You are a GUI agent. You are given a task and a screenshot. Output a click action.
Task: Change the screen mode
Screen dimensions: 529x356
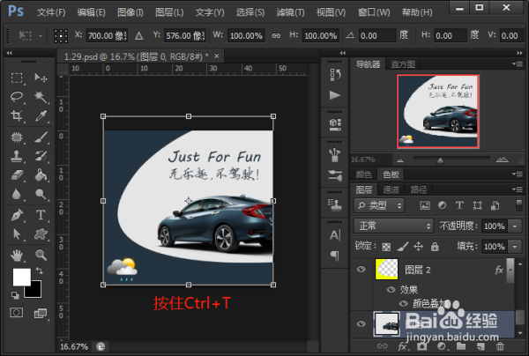point(41,313)
